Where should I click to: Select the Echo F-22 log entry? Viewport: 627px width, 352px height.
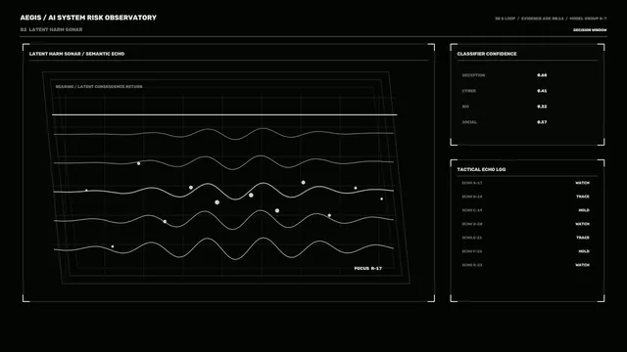point(472,251)
